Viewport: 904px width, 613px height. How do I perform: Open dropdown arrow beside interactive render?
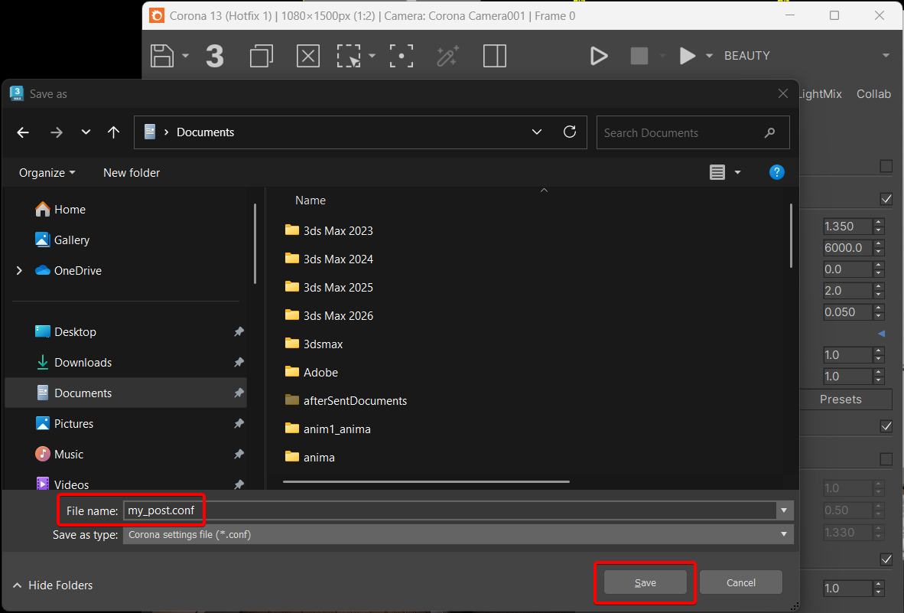pyautogui.click(x=709, y=56)
